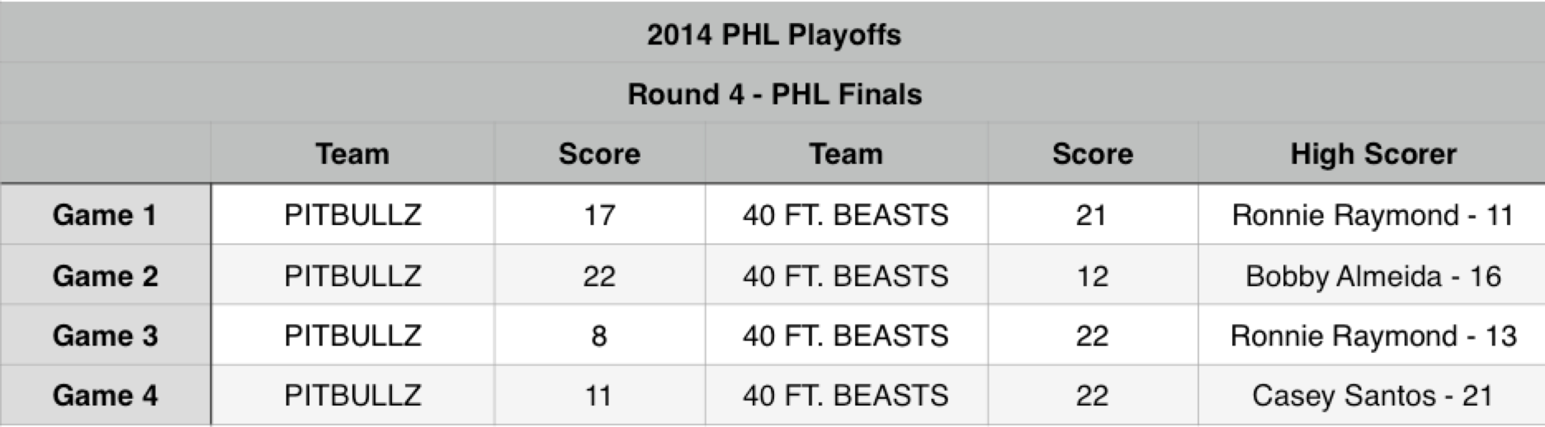Select the High Scorer column header

point(1373,154)
